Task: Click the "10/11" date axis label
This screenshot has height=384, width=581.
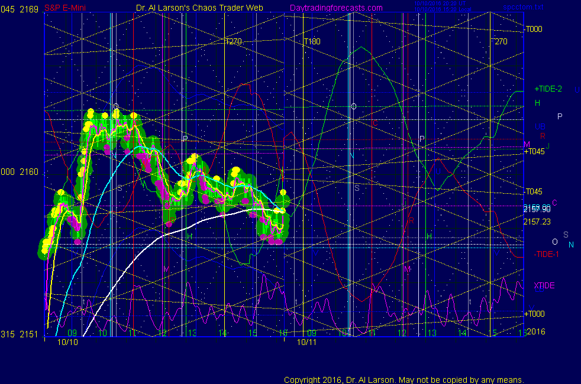Action: click(306, 342)
